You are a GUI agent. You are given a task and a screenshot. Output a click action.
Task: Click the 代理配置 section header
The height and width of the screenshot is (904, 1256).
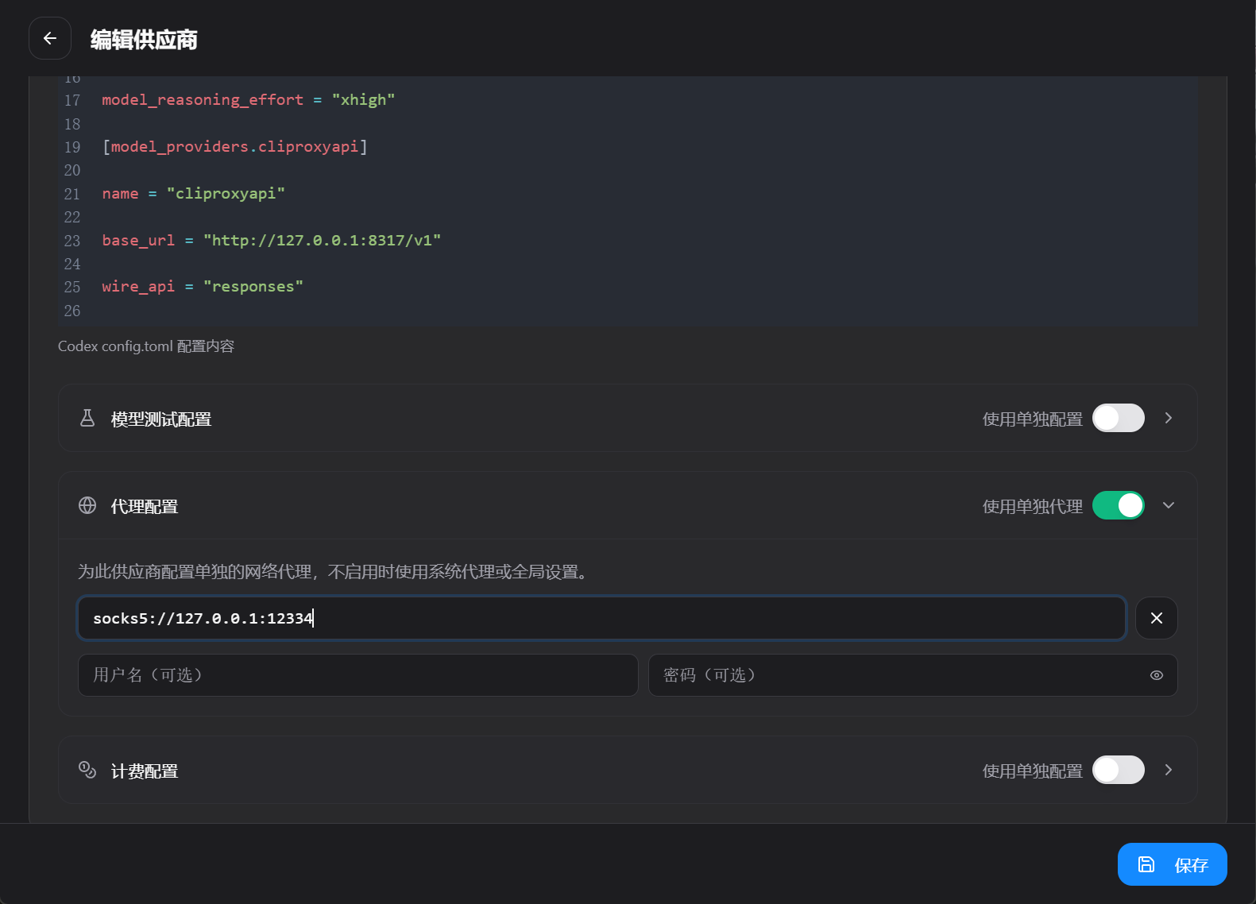point(628,505)
